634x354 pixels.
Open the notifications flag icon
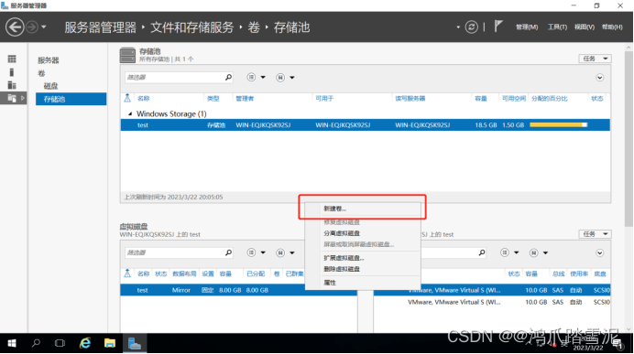pyautogui.click(x=498, y=27)
